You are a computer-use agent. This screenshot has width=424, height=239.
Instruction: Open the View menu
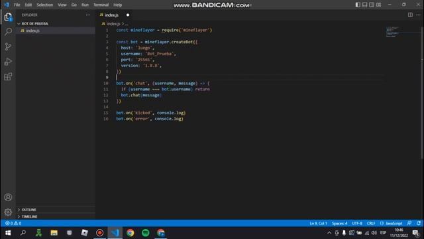point(62,5)
